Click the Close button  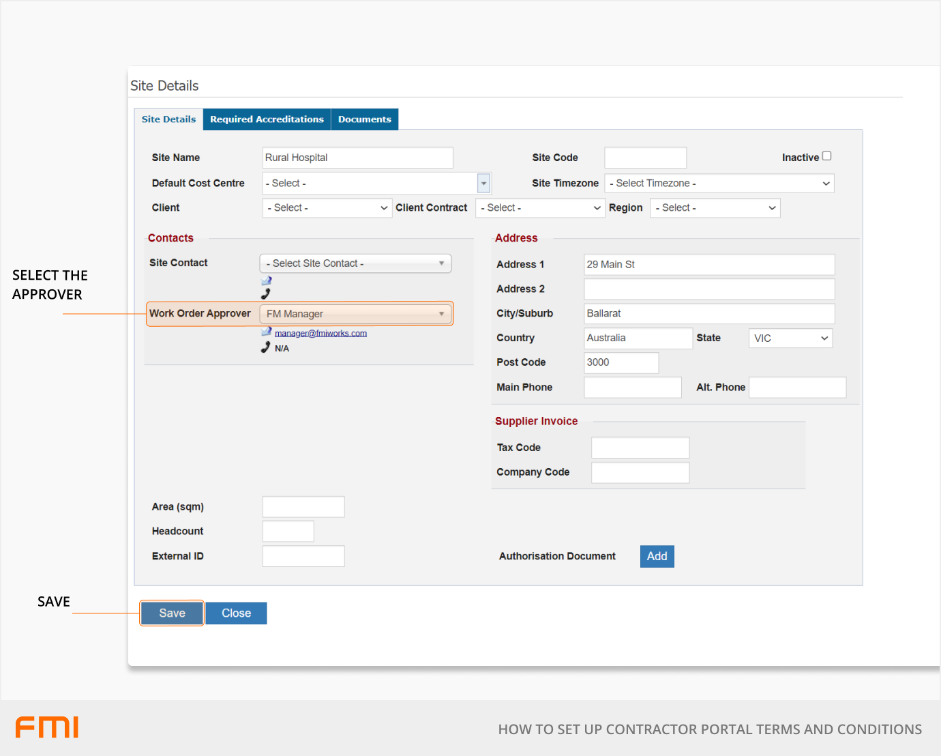tap(236, 613)
